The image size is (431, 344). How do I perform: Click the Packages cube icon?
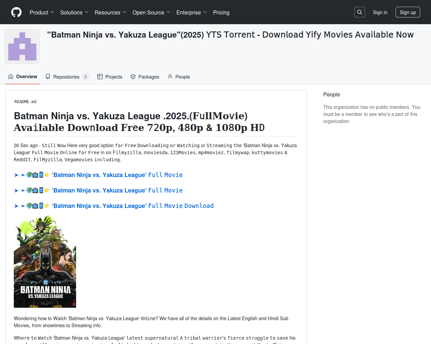pos(133,77)
